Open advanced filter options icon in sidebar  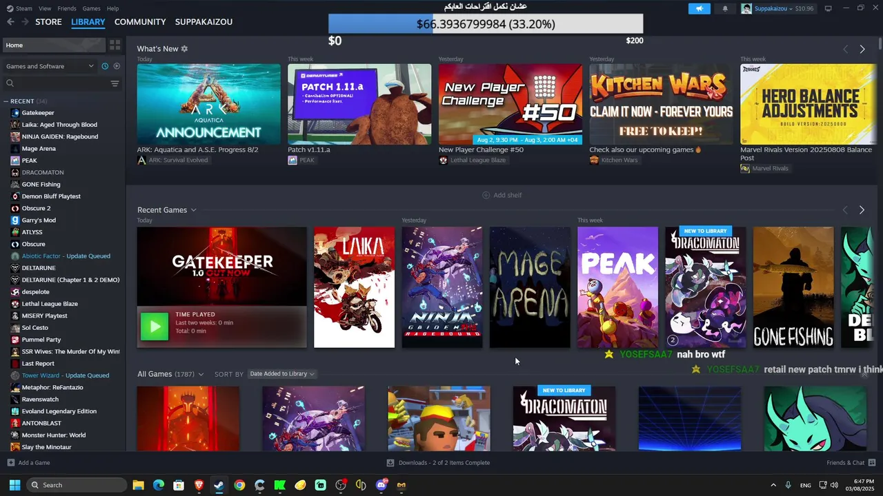115,83
